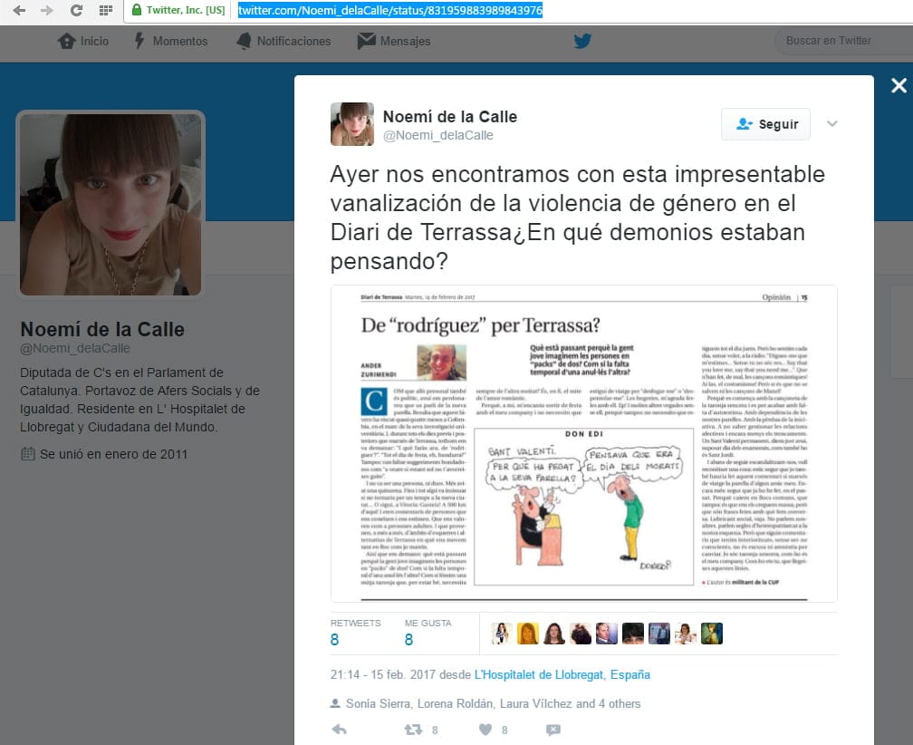
Task: Click the Mensajes envelope icon
Action: [366, 40]
